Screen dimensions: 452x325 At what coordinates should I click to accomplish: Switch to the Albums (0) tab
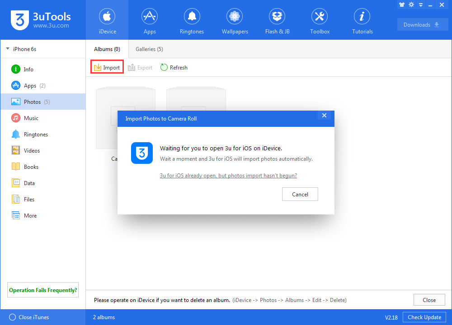pos(107,49)
